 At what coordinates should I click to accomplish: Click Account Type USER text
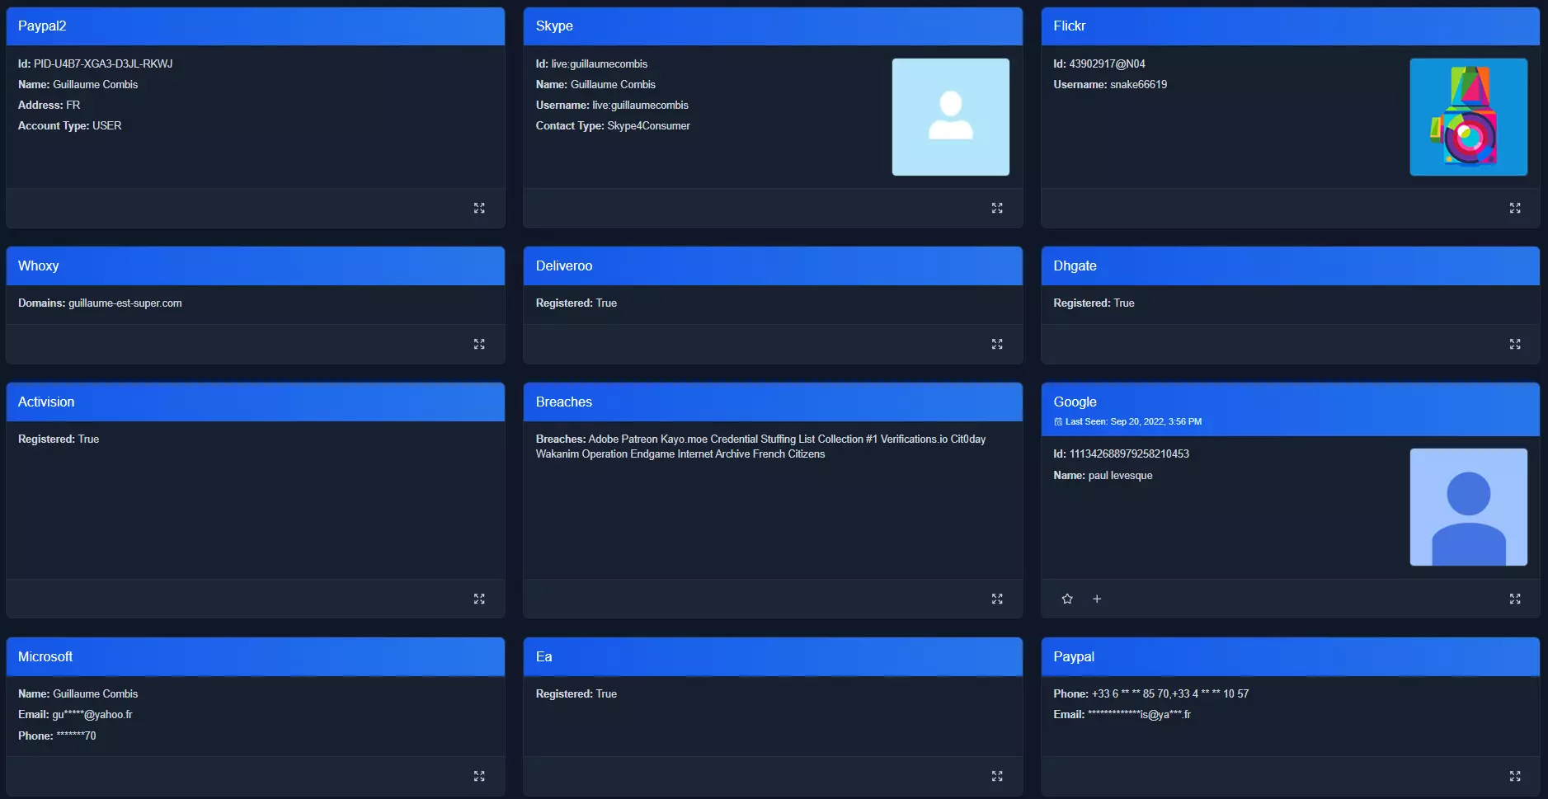click(69, 125)
